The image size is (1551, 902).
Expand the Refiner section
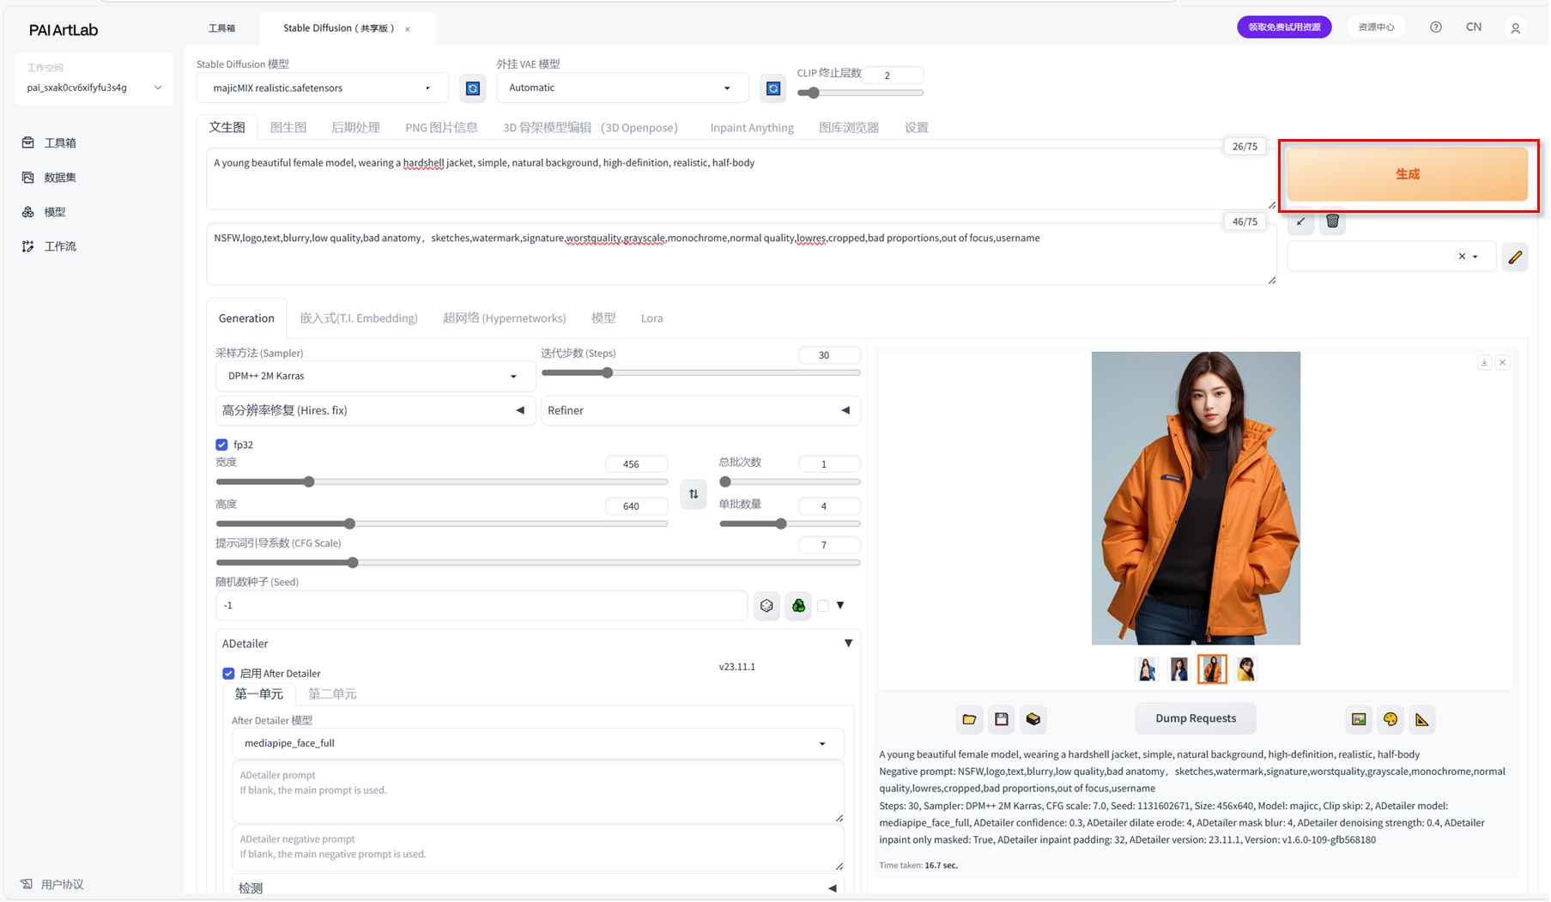click(700, 410)
